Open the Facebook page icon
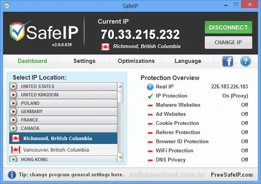The height and width of the screenshot is (184, 261). 228,61
